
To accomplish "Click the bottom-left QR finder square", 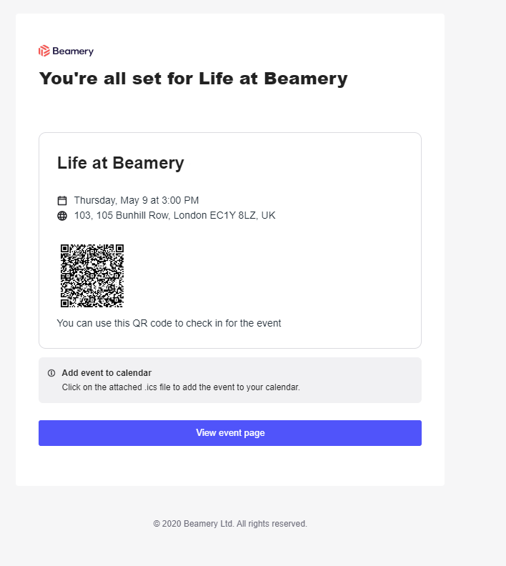I will click(x=64, y=303).
